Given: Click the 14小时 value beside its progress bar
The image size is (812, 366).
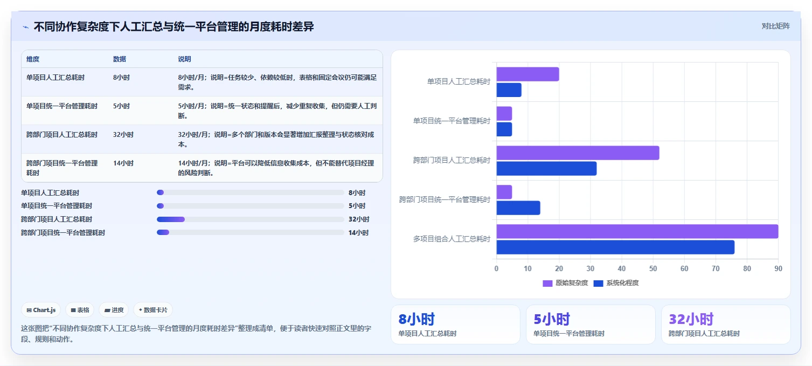Looking at the screenshot, I should click(359, 232).
